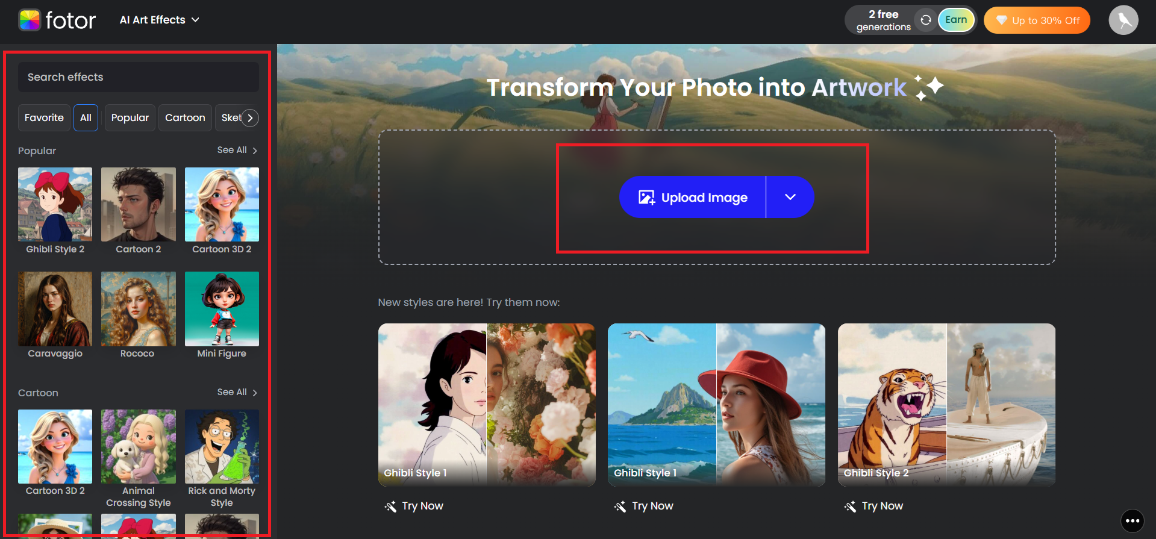Image resolution: width=1156 pixels, height=539 pixels.
Task: Open the Ghibli Style 1 red hat card
Action: point(716,405)
